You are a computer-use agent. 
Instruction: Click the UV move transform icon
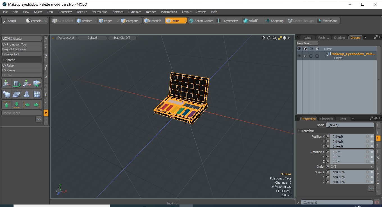[6, 83]
